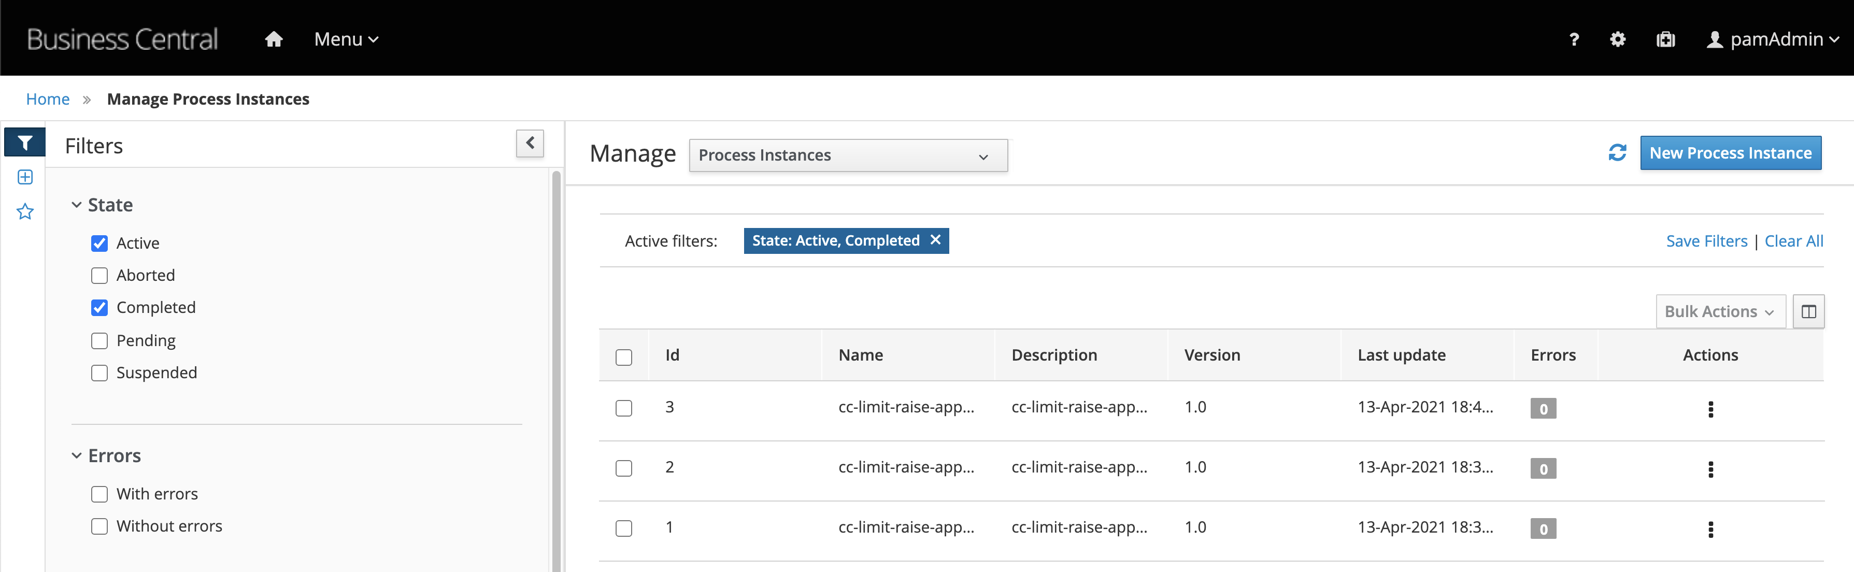Image resolution: width=1854 pixels, height=572 pixels.
Task: Open admin settings gear icon
Action: tap(1618, 39)
